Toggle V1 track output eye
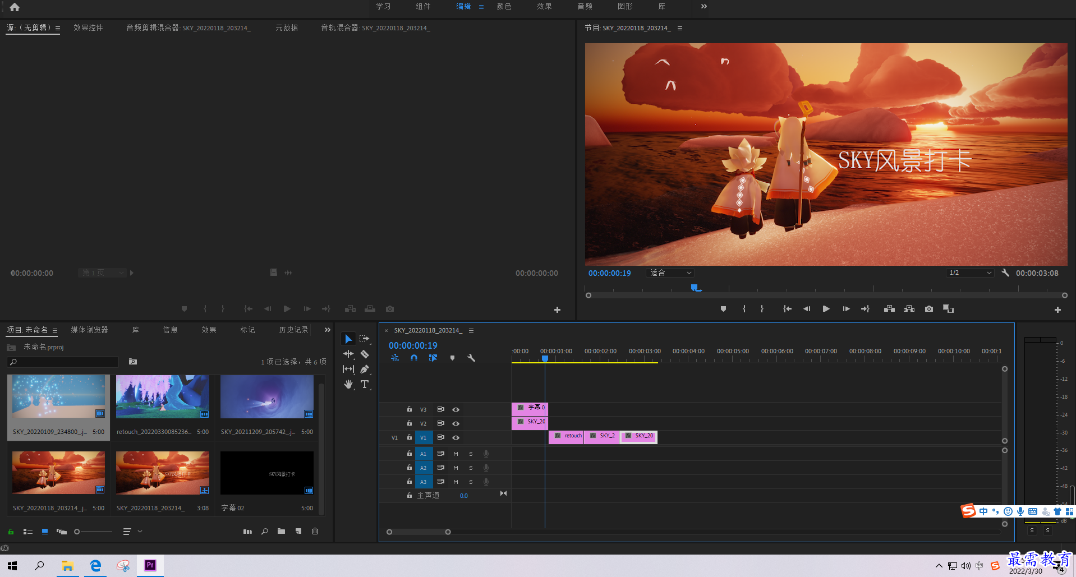This screenshot has height=577, width=1076. pos(456,437)
